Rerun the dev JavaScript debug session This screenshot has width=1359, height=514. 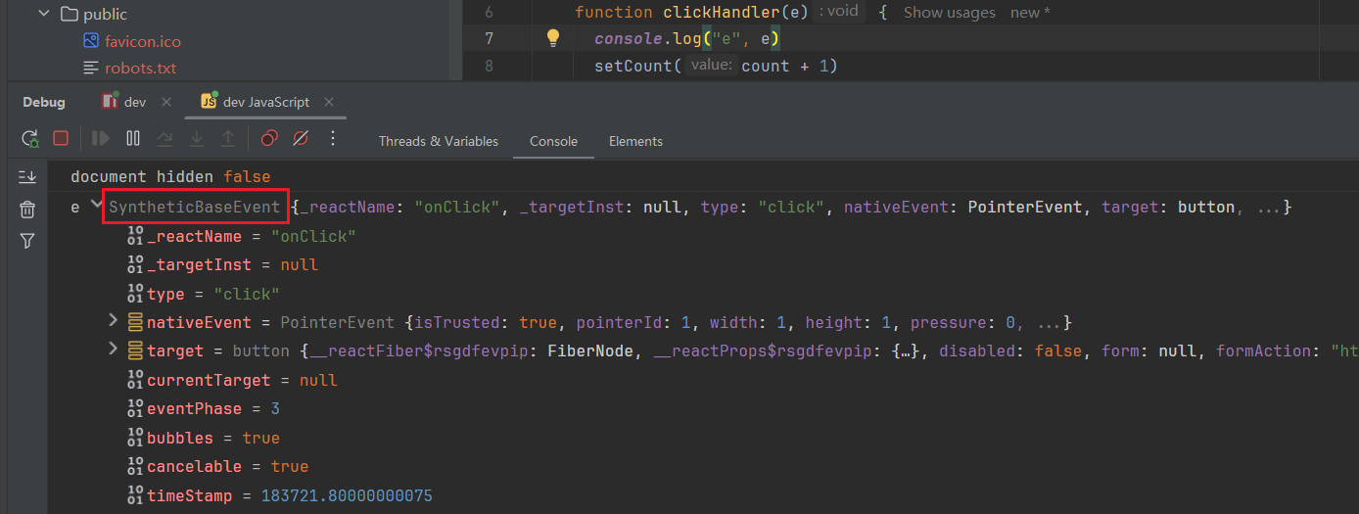(x=29, y=139)
